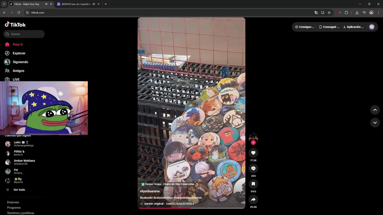Bookmark this page with star
This screenshot has height=215, width=383.
(329, 13)
